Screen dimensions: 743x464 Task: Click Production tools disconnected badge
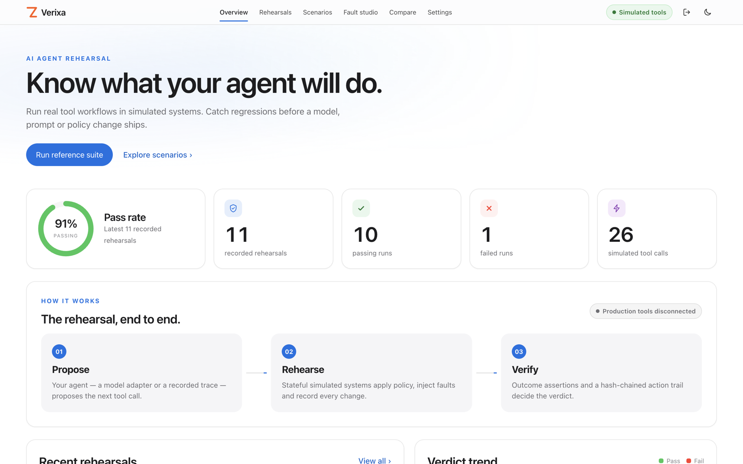(x=645, y=311)
